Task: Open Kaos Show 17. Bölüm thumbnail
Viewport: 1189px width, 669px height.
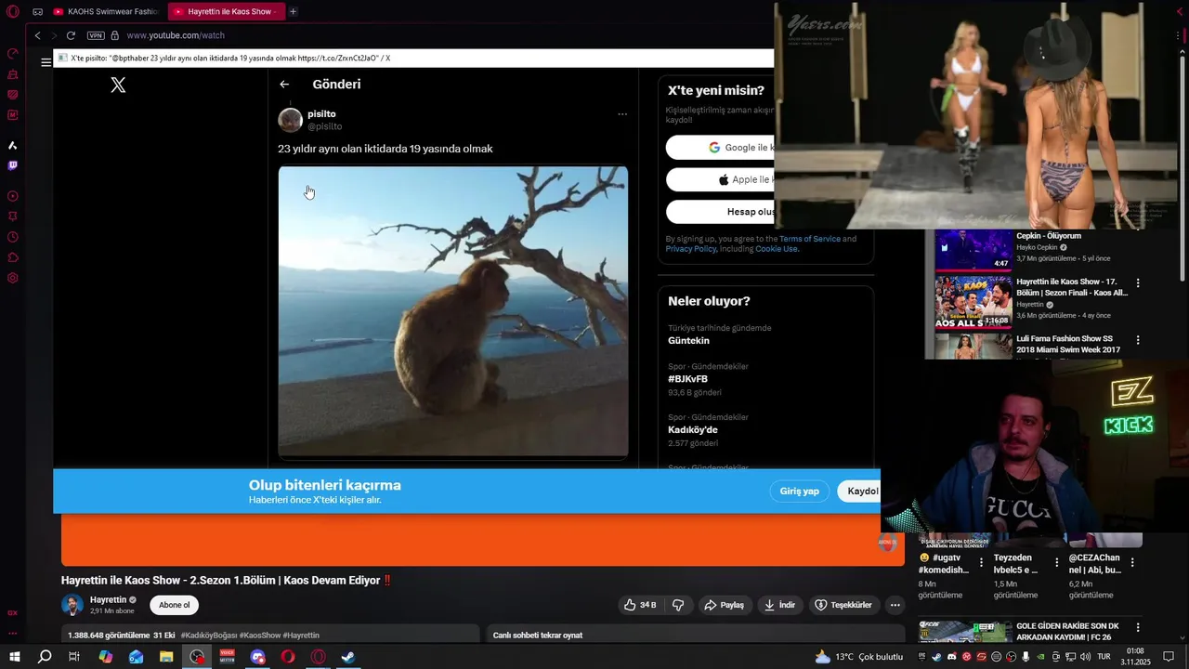Action: [973, 302]
